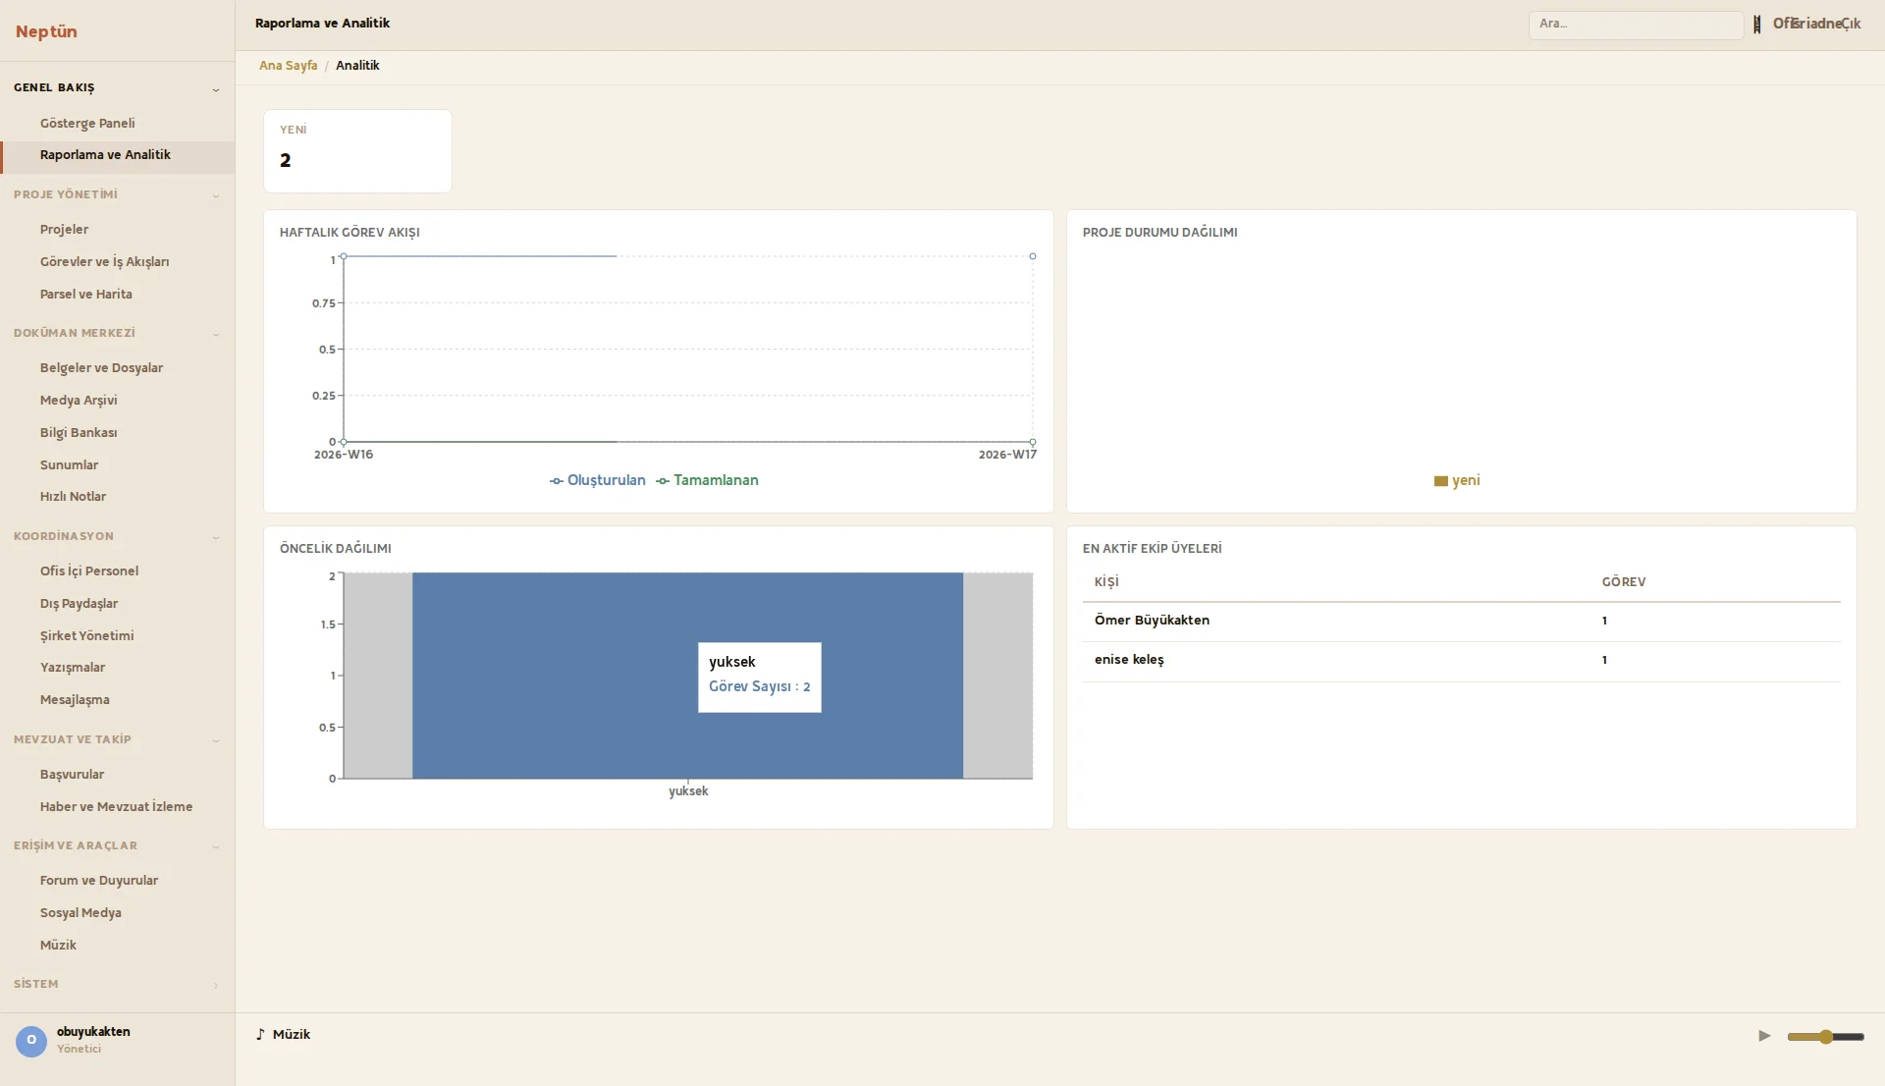Click the ÖNCELİK DAĞILIMI chart title

pos(336,549)
